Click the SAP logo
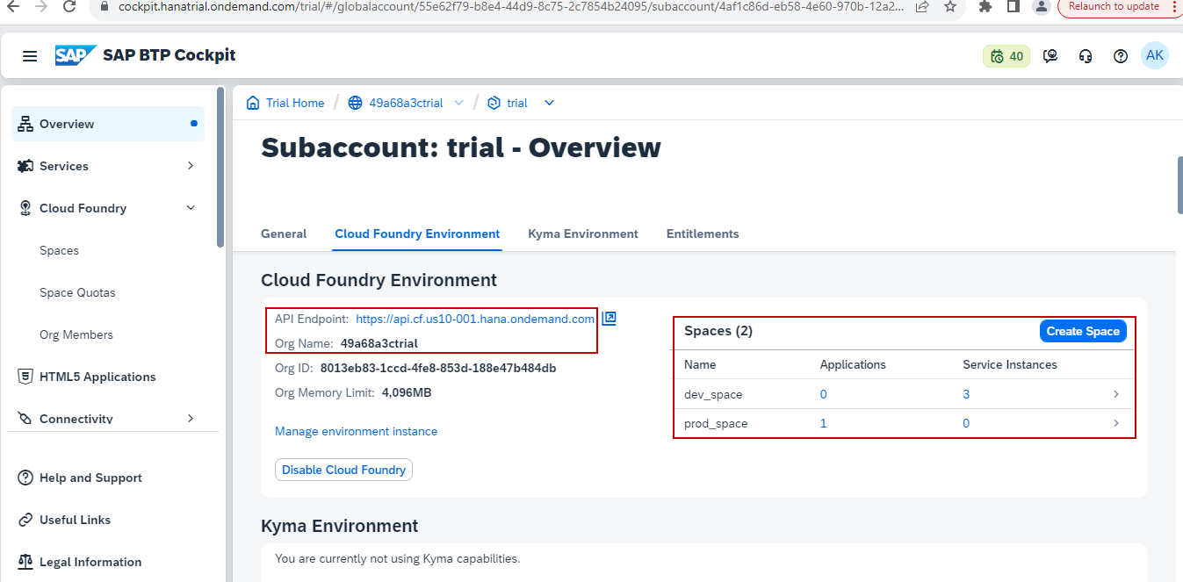The image size is (1183, 582). pyautogui.click(x=75, y=55)
